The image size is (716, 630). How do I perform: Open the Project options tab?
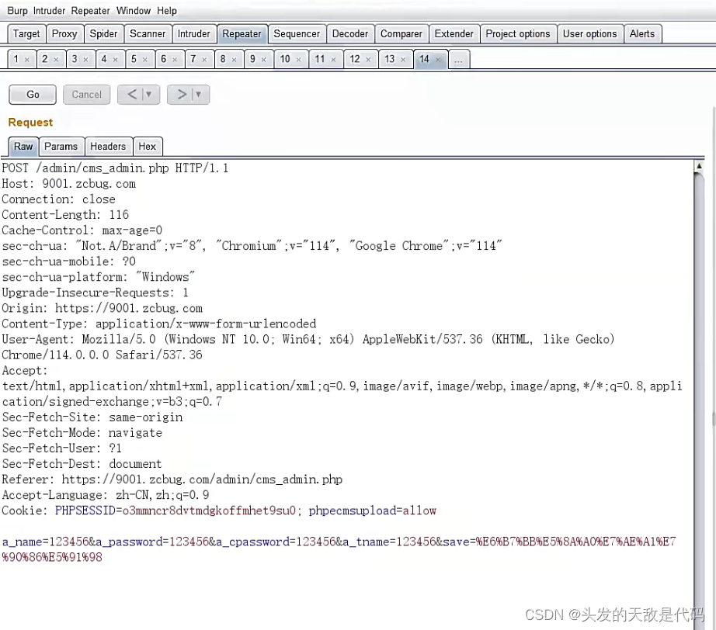coord(518,34)
